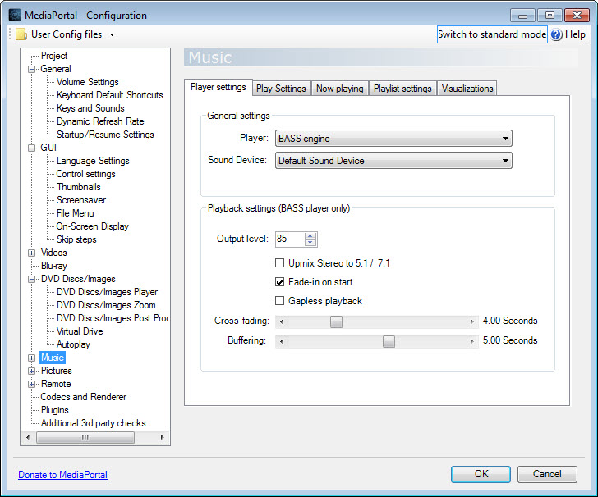This screenshot has width=598, height=497.
Task: Click the Output level field showing 85
Action: [290, 239]
